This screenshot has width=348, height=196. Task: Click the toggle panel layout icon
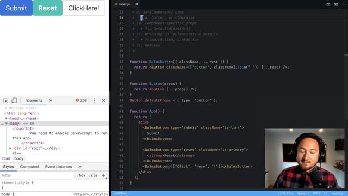pos(336,4)
